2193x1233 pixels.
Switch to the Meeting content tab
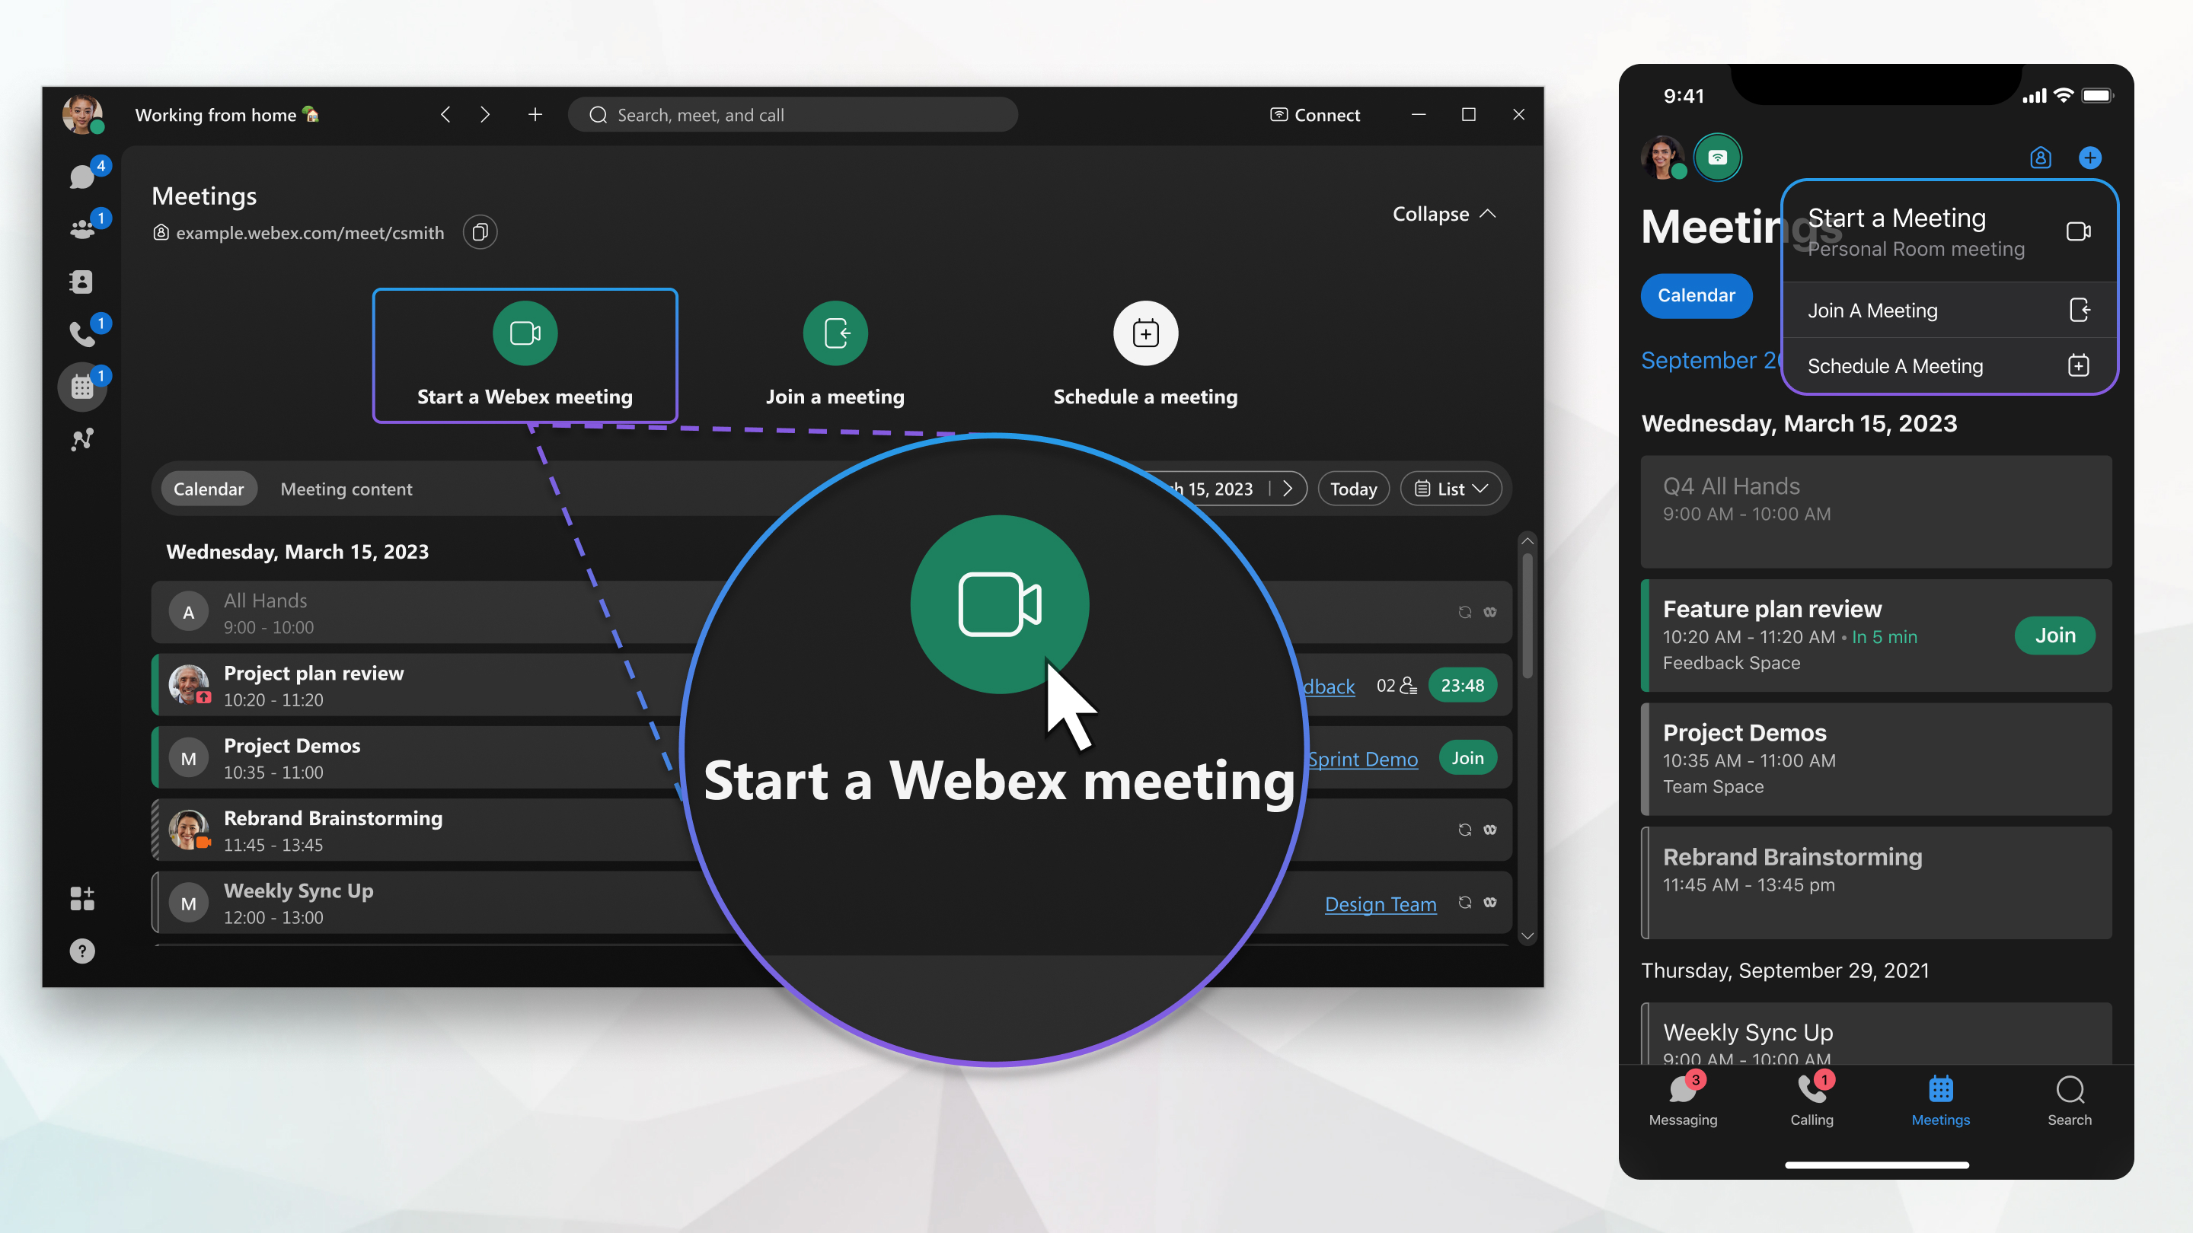[x=346, y=488]
